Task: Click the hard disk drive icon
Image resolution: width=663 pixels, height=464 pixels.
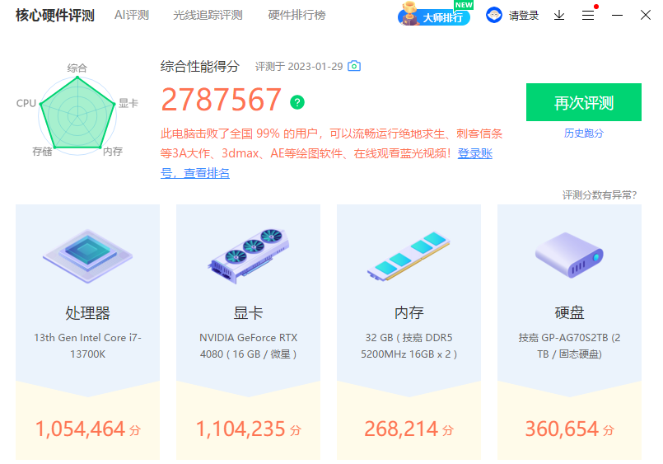Action: click(x=570, y=255)
